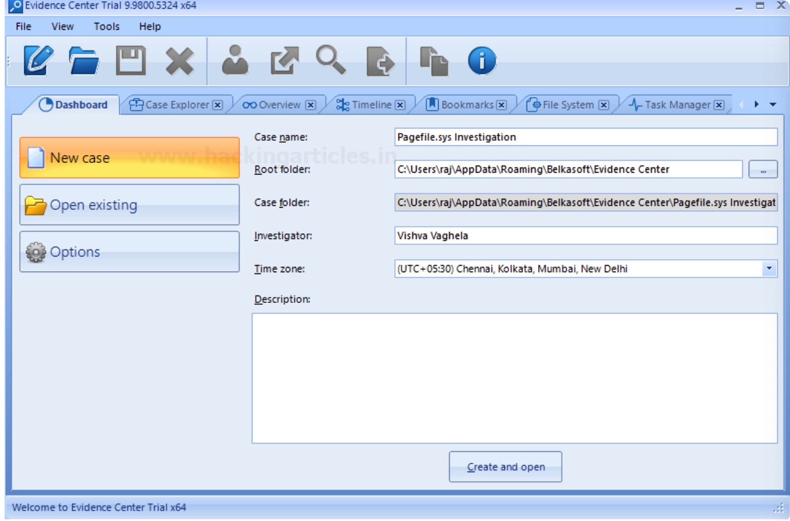The image size is (790, 521).
Task: Click the copy documents toolbar icon
Action: [x=435, y=61]
